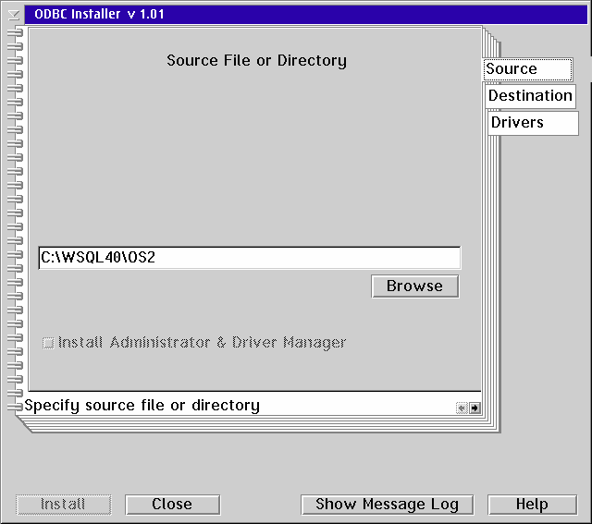Open the Drivers tab

(x=533, y=123)
